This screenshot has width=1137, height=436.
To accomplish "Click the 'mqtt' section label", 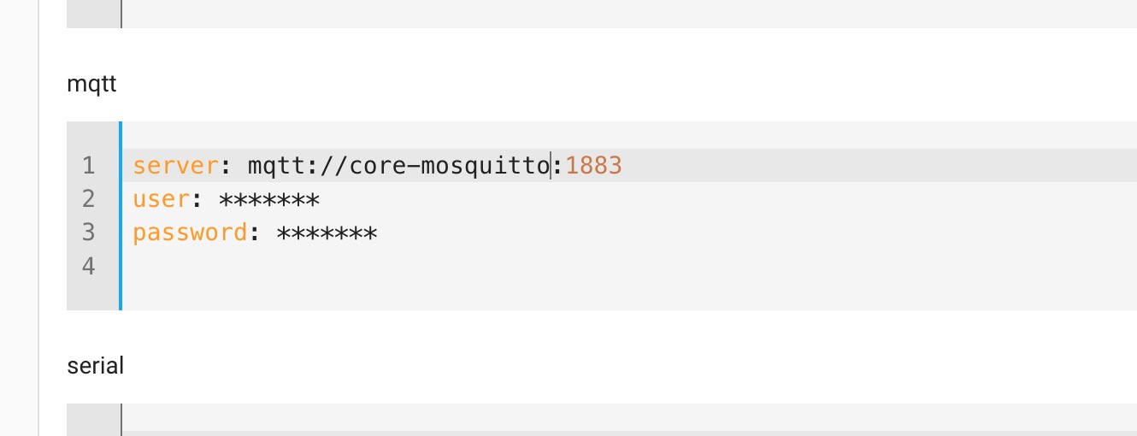I will pyautogui.click(x=91, y=85).
